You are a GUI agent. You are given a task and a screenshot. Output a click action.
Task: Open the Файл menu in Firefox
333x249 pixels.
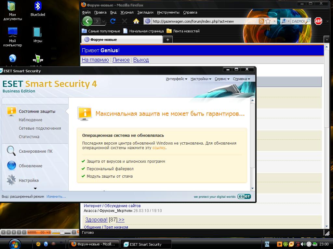coord(86,12)
